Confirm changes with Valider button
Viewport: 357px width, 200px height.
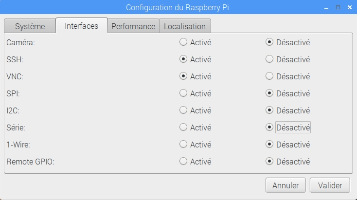(330, 185)
